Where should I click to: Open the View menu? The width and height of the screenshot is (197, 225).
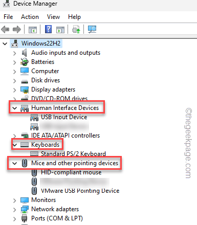53,17
